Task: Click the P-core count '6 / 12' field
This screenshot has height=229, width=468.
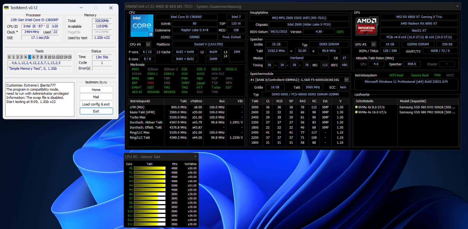Action: pyautogui.click(x=147, y=52)
